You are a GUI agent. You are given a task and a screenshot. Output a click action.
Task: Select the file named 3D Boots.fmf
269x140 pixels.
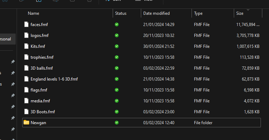(43, 112)
